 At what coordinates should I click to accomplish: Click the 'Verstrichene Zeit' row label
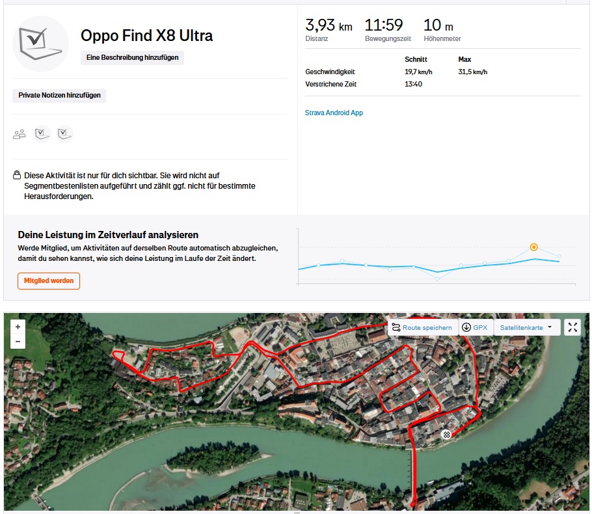330,84
